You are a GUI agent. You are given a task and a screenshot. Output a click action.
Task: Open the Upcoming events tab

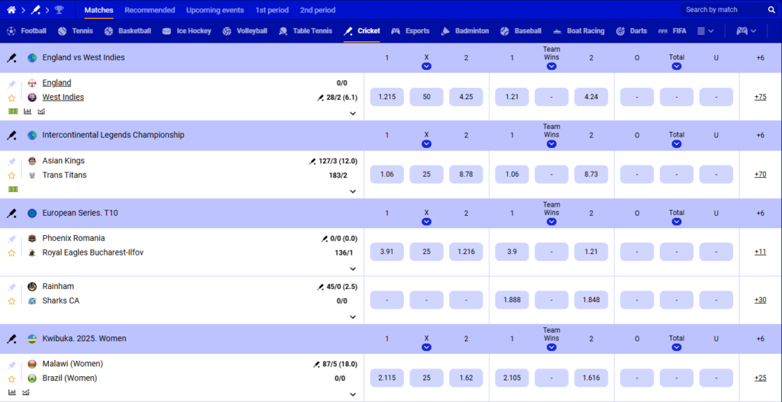tap(215, 10)
